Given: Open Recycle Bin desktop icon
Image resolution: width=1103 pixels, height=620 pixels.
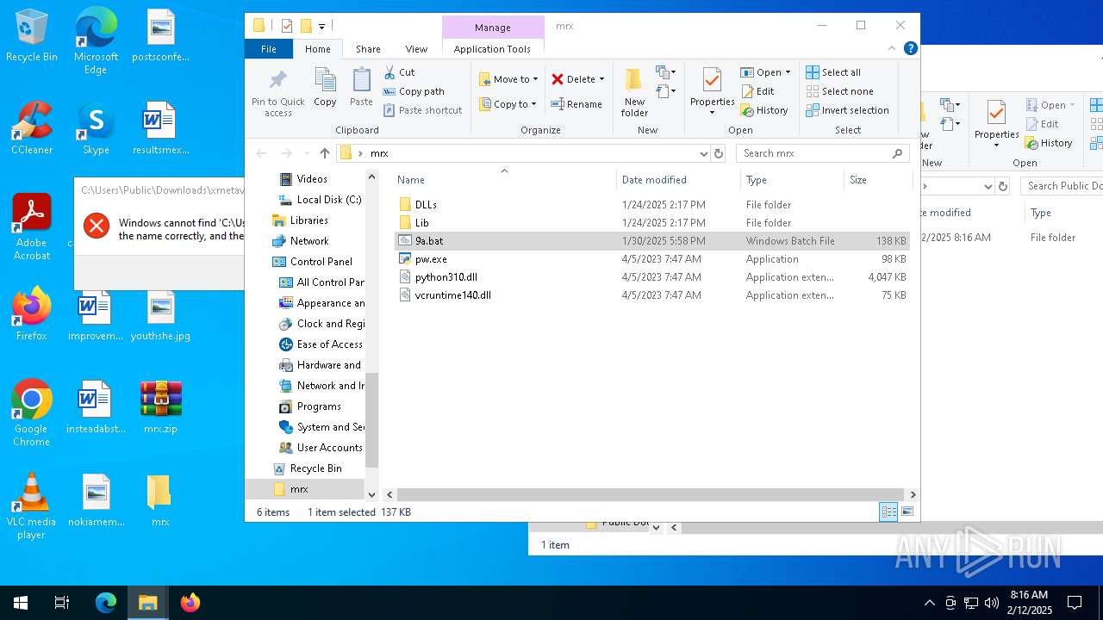Looking at the screenshot, I should point(32,36).
